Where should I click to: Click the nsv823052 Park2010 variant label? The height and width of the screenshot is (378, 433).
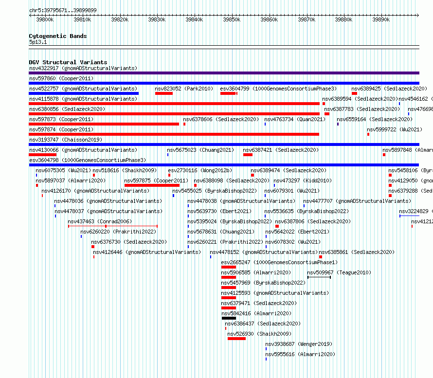[x=184, y=89]
